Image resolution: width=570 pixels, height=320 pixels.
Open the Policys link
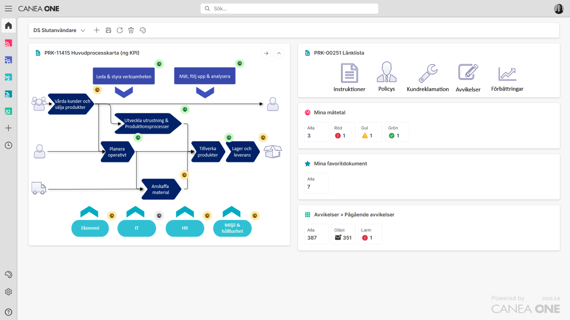(386, 77)
